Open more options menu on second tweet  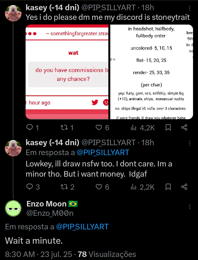tap(190, 143)
